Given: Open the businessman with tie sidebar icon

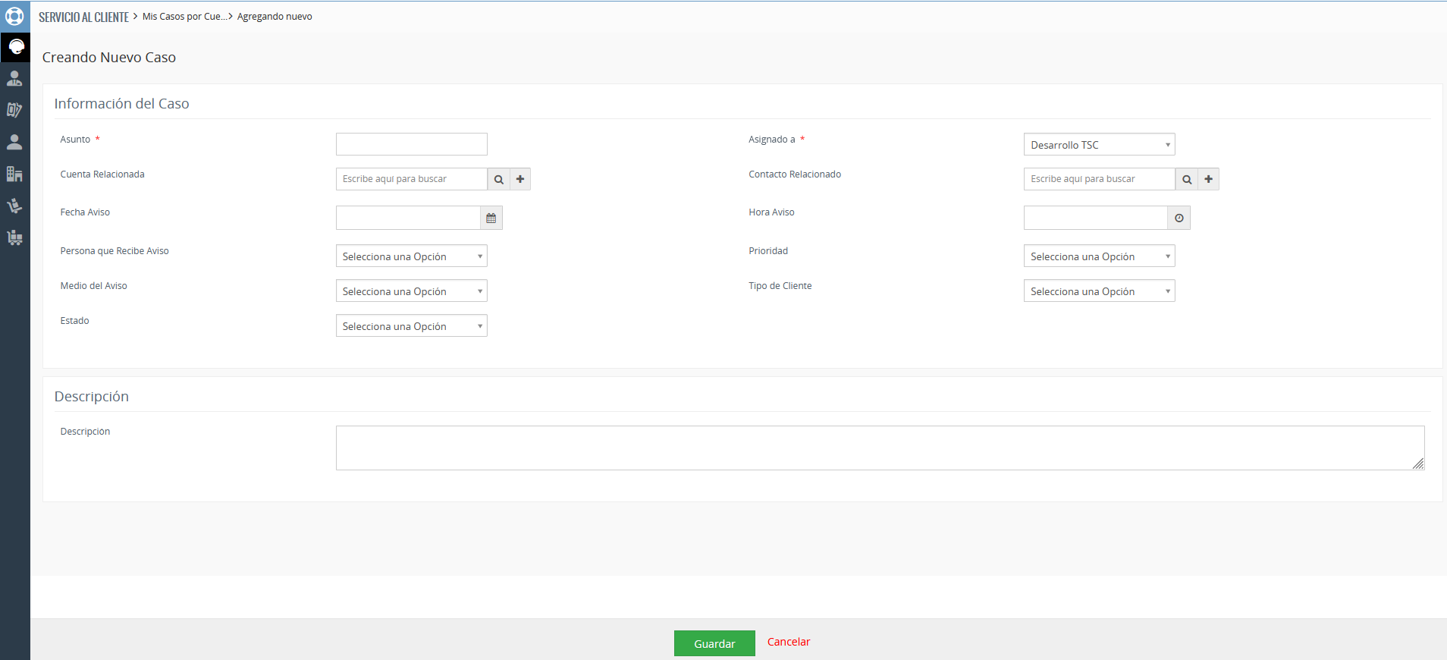Looking at the screenshot, I should pyautogui.click(x=15, y=78).
